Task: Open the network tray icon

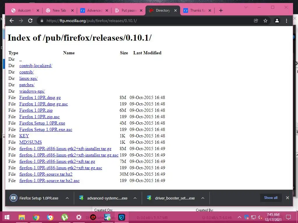Action: pos(253,217)
